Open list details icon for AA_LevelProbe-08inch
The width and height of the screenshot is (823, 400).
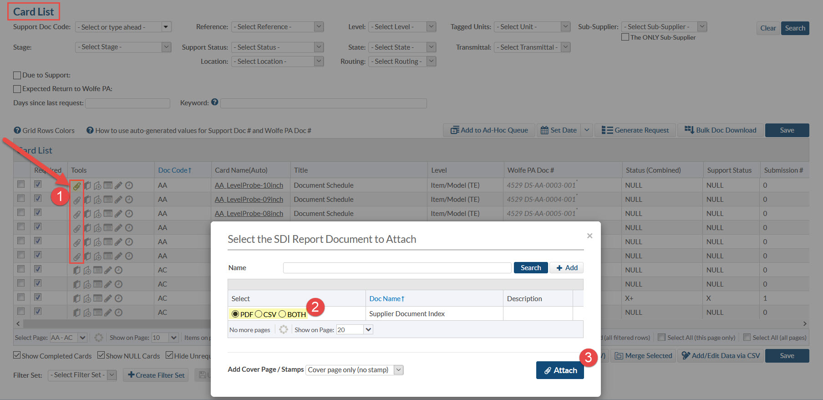pyautogui.click(x=108, y=214)
